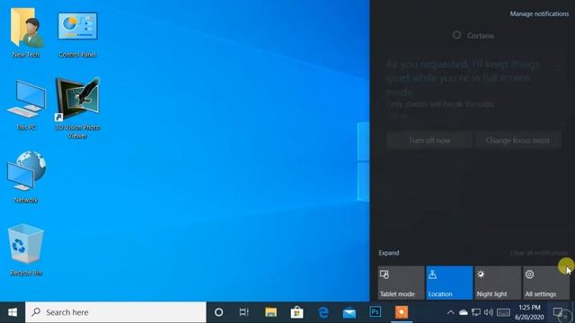The height and width of the screenshot is (323, 575).
Task: Select the Network desktop icon
Action: pyautogui.click(x=26, y=171)
